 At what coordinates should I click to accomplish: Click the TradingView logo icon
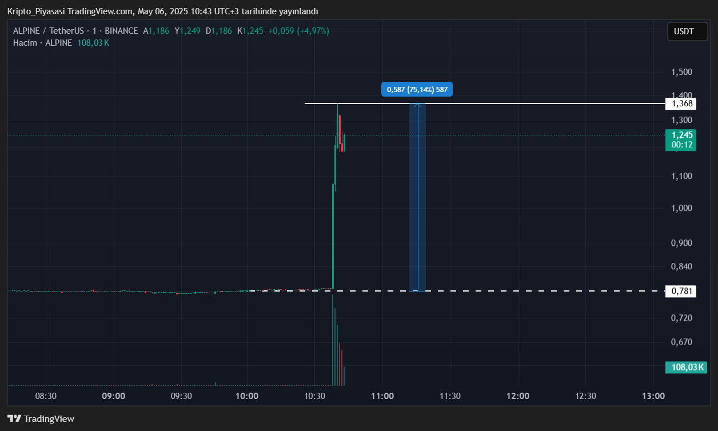[x=14, y=418]
